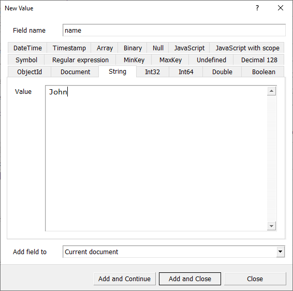Click the Value box scrollbar track
This screenshot has height=291, width=293.
point(271,158)
